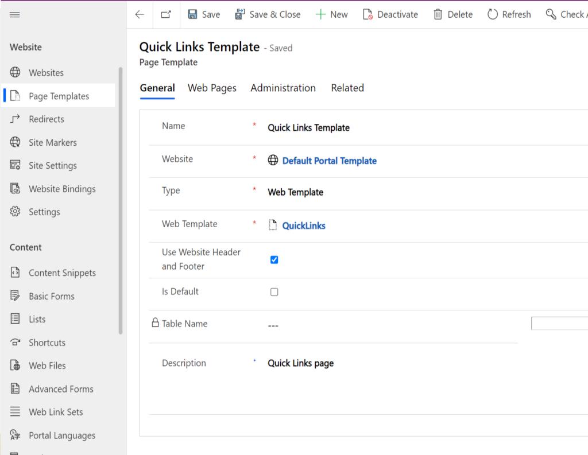Click the Check Access key icon

[x=551, y=14]
